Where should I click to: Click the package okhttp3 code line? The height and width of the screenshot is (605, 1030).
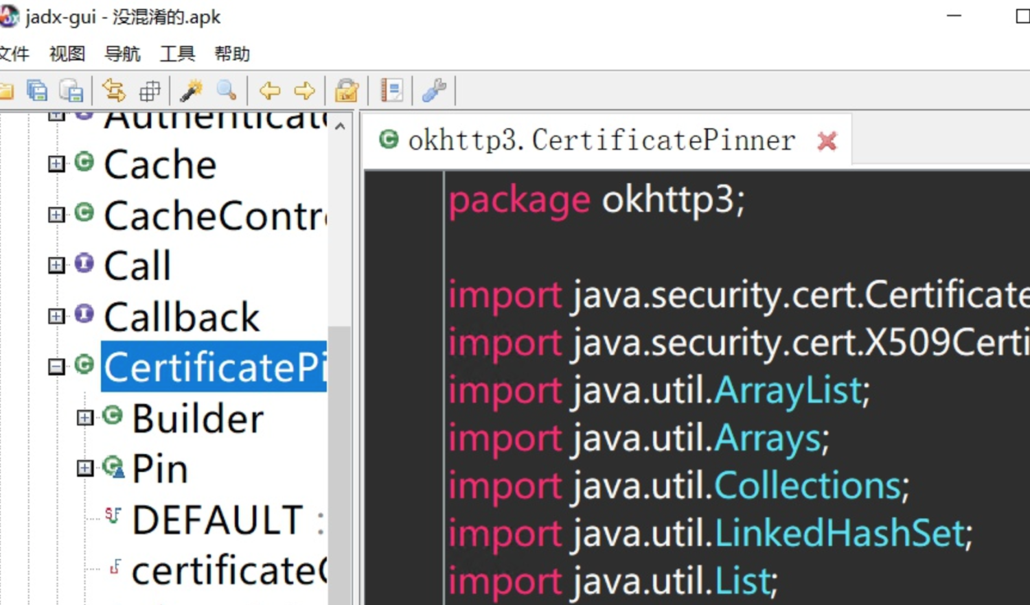click(x=596, y=200)
